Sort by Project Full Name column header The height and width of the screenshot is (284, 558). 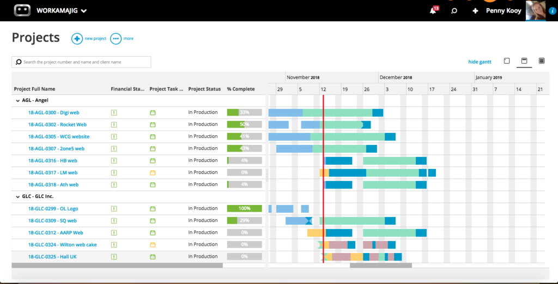pyautogui.click(x=34, y=89)
